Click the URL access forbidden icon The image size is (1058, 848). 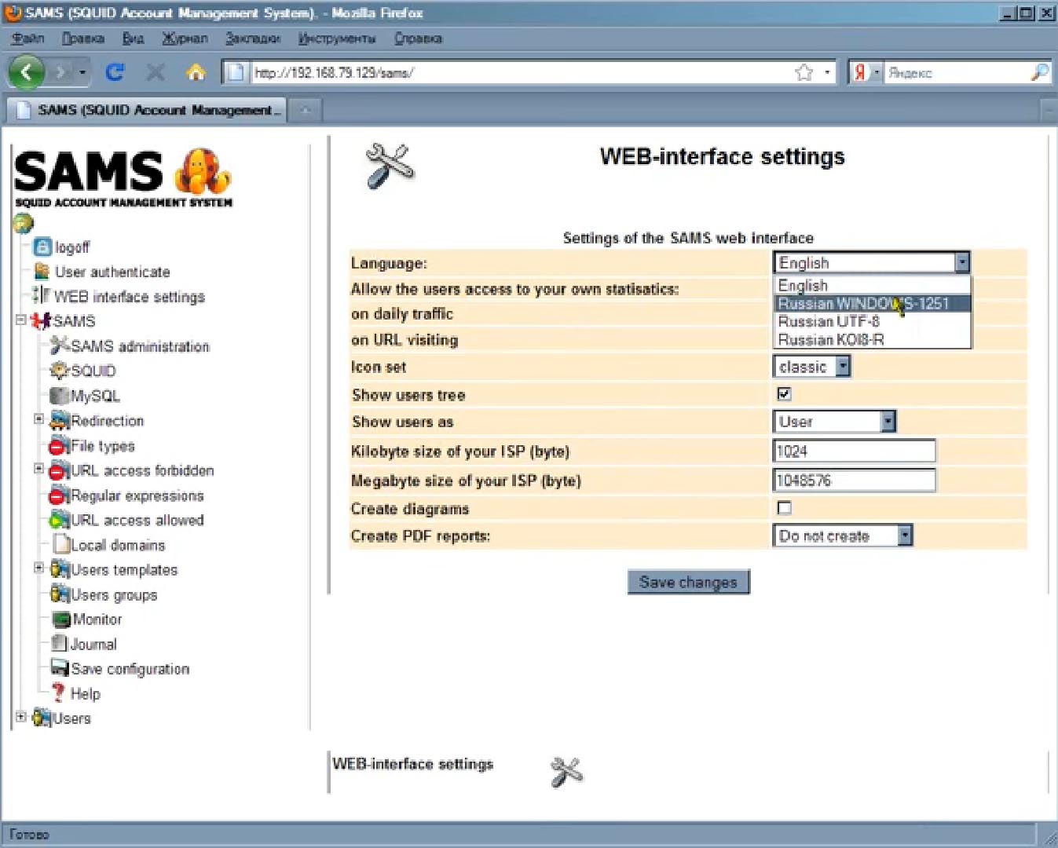[60, 471]
